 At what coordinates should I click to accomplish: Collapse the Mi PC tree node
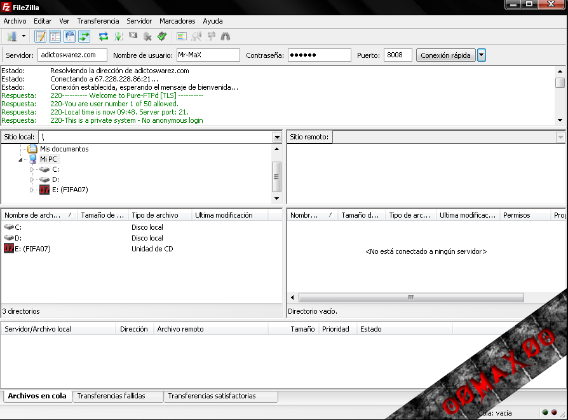coord(20,160)
